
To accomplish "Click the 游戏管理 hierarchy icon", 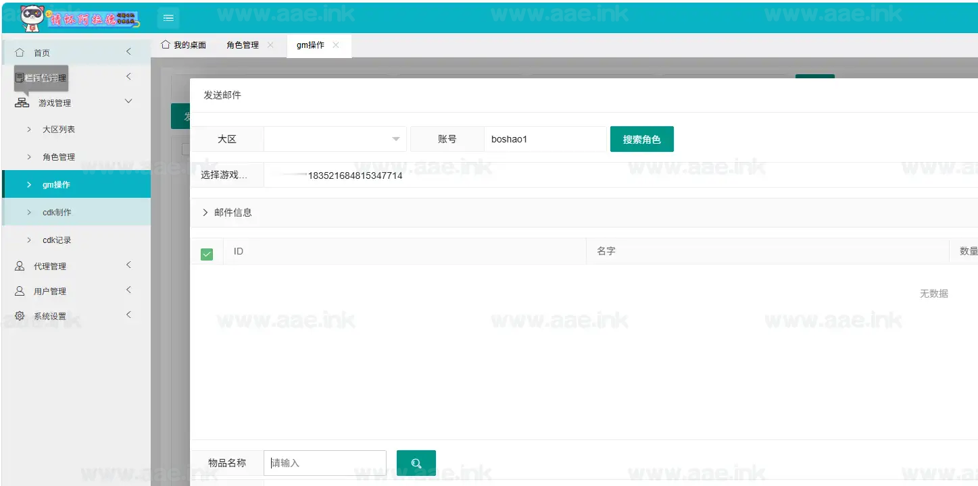I will coord(22,103).
